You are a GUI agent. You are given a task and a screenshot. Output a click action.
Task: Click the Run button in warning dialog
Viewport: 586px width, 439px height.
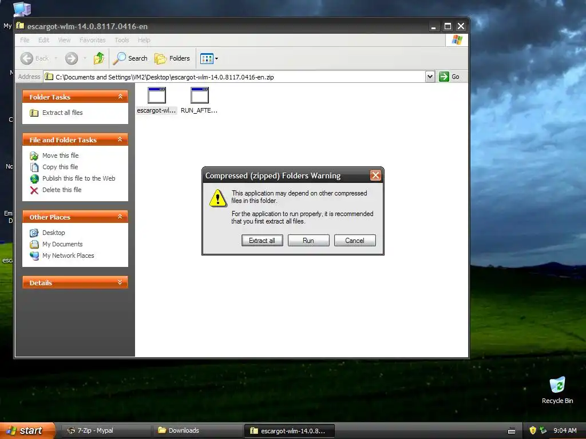(308, 241)
